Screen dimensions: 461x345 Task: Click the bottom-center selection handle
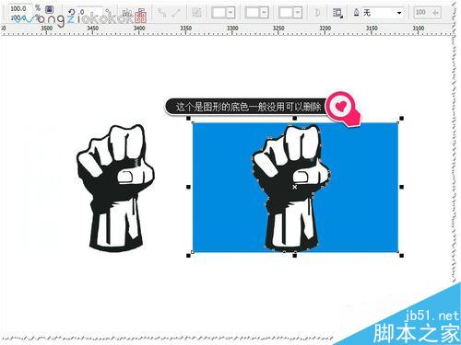(x=295, y=256)
